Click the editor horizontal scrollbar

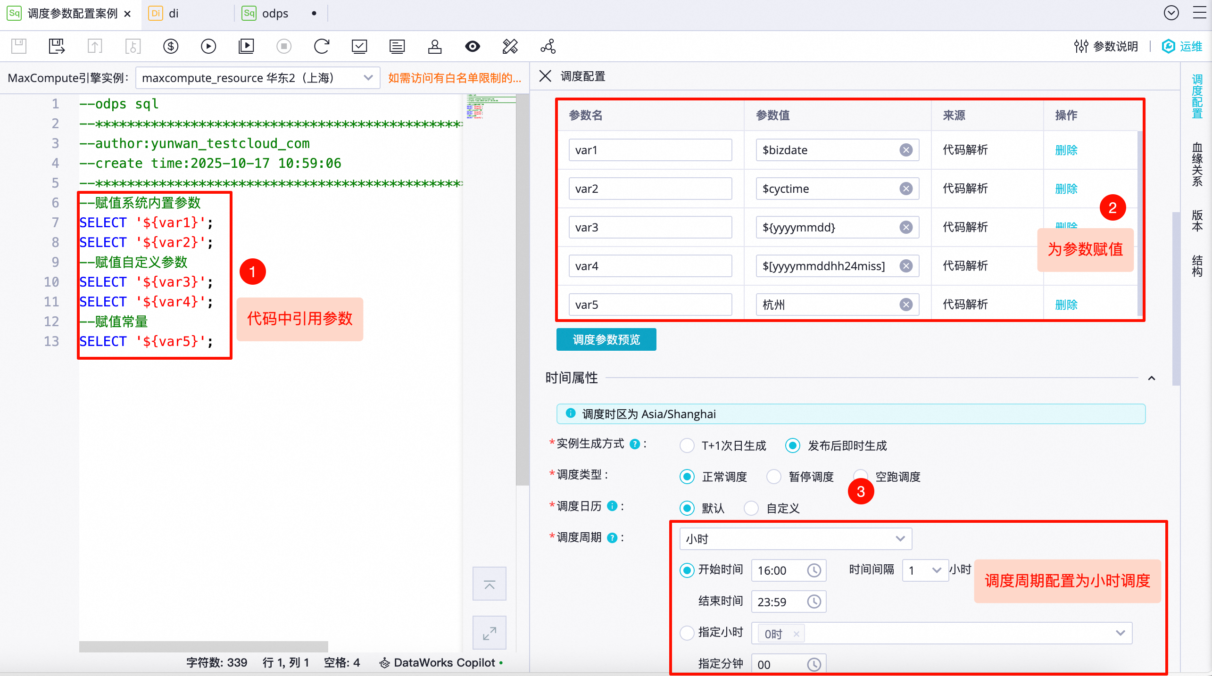(x=203, y=646)
